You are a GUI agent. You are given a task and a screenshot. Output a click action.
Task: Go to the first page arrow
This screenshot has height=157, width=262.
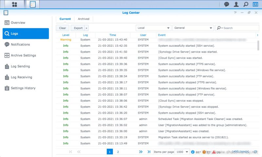[x=70, y=152]
